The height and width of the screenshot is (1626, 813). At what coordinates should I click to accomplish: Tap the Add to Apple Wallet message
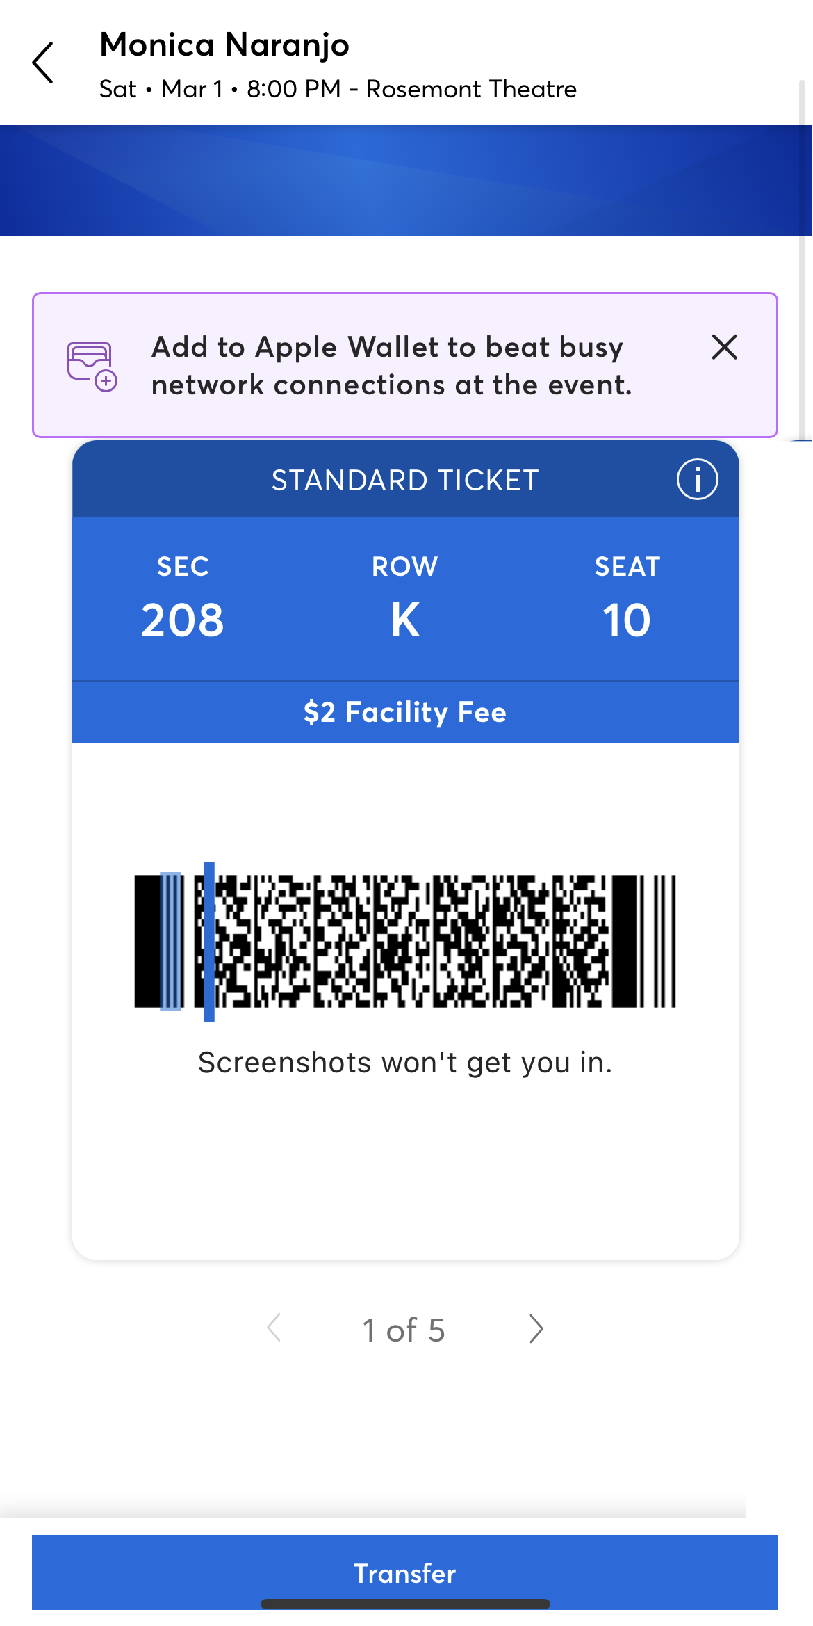pos(392,366)
